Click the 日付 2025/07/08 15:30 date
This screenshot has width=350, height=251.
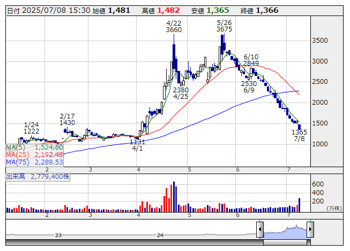pos(49,11)
